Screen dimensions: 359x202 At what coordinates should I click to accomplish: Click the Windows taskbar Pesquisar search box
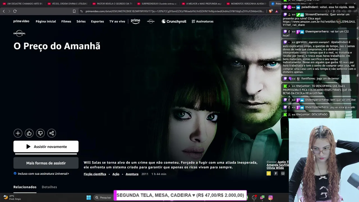pos(103,198)
